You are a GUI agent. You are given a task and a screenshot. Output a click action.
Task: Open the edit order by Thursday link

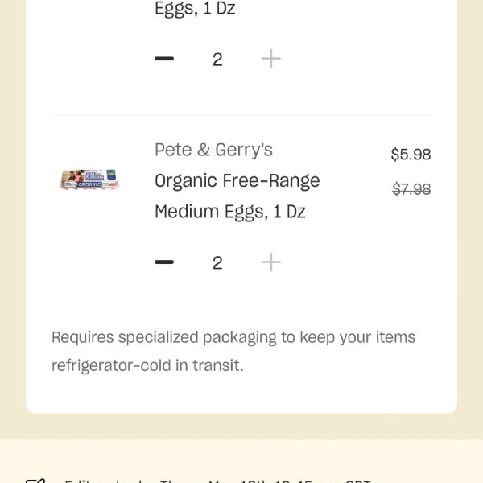(x=217, y=481)
